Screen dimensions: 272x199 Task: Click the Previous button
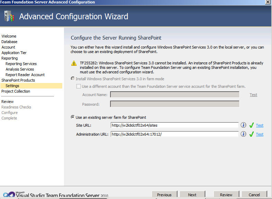(164, 195)
